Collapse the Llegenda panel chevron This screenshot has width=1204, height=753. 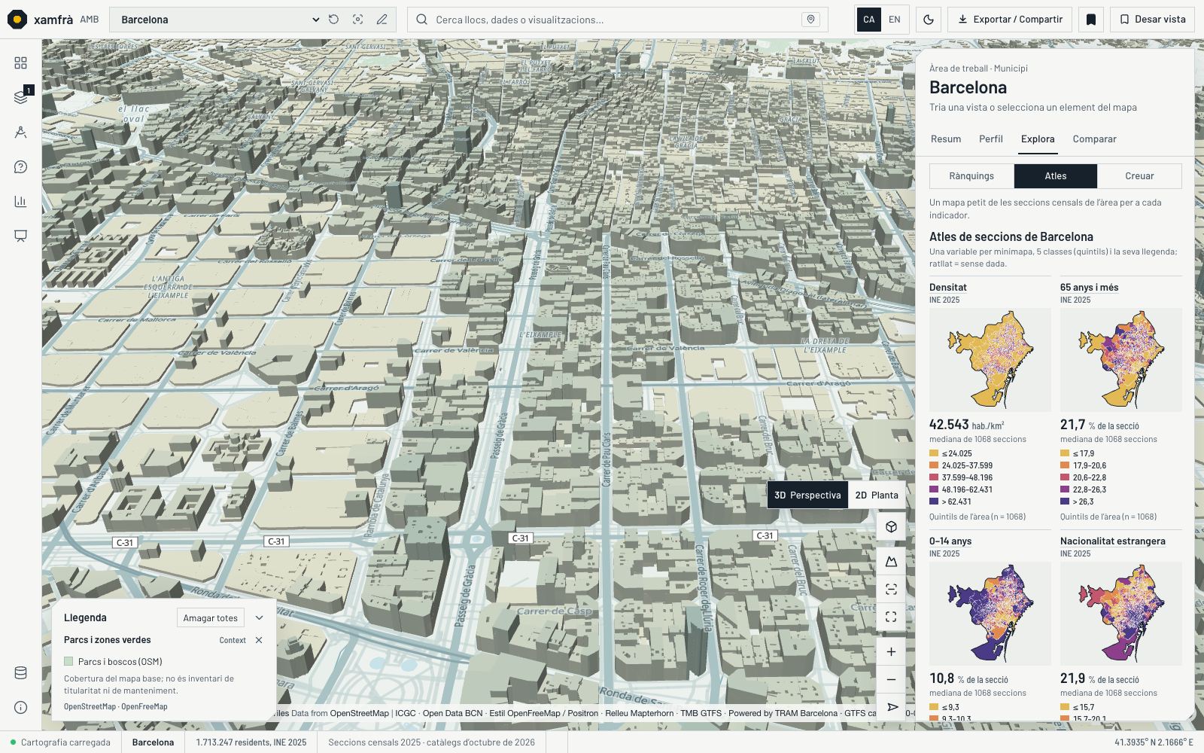click(x=259, y=617)
